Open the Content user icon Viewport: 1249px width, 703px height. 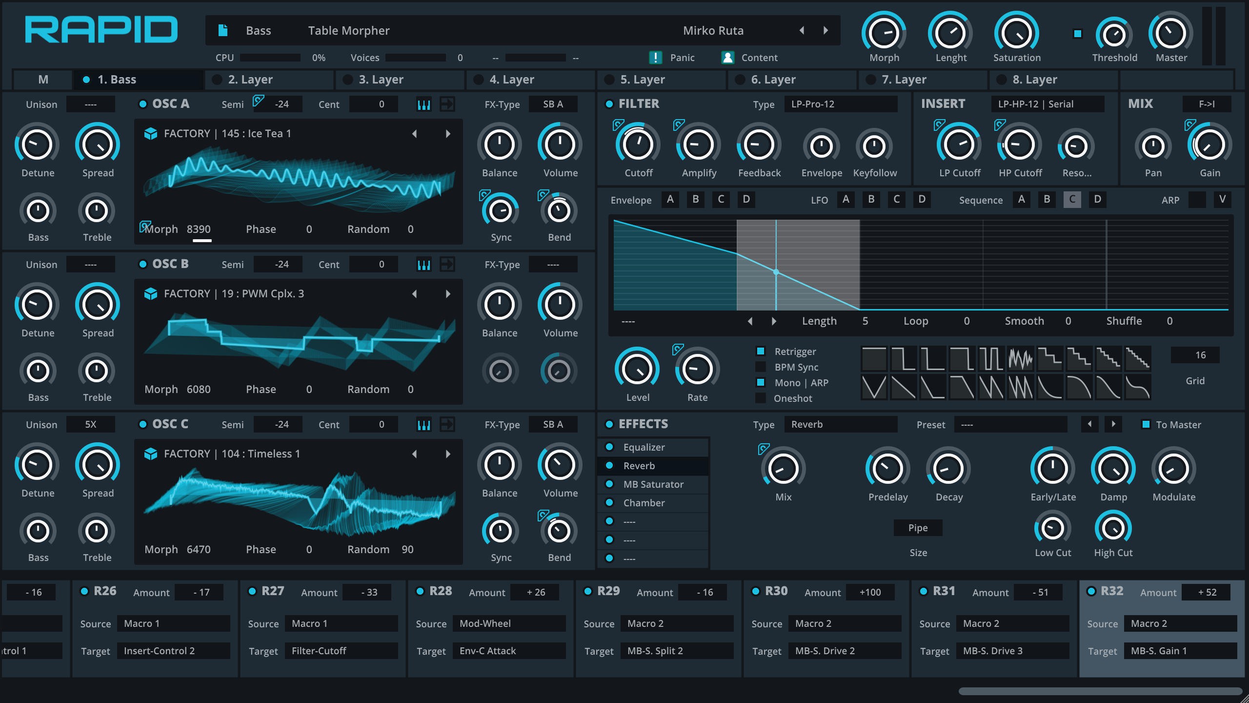[x=727, y=58]
